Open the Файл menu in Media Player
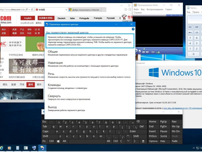Image resolution: width=202 pixels, height=152 pixels. pos(136,9)
